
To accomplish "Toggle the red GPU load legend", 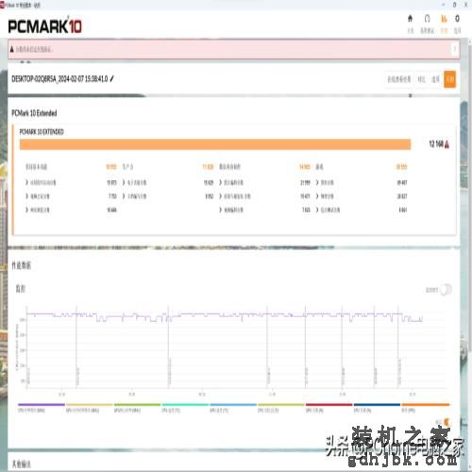I will click(x=329, y=408).
